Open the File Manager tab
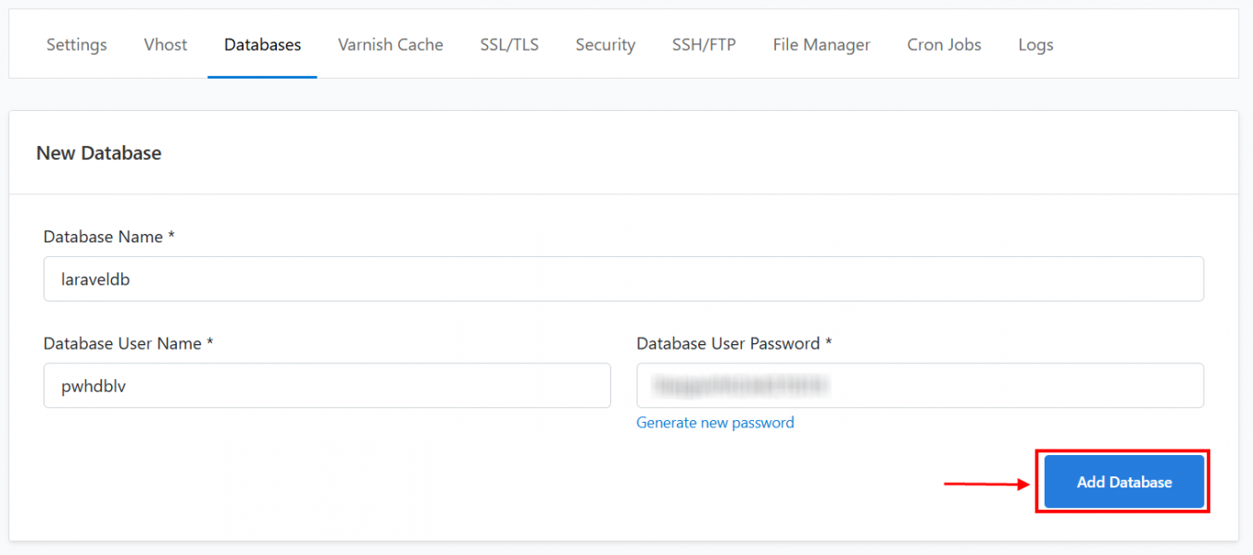 pyautogui.click(x=821, y=44)
